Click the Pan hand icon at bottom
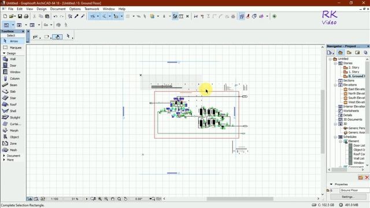 point(113,199)
